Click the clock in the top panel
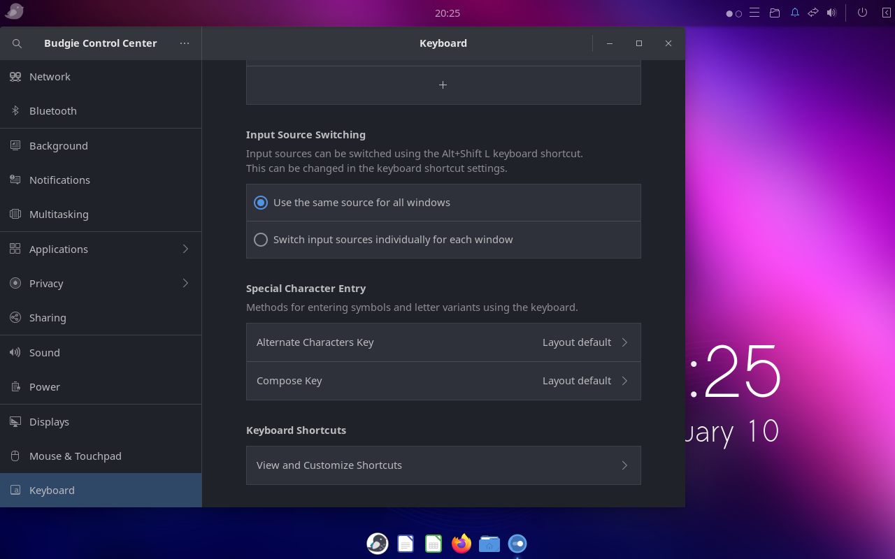 point(447,13)
